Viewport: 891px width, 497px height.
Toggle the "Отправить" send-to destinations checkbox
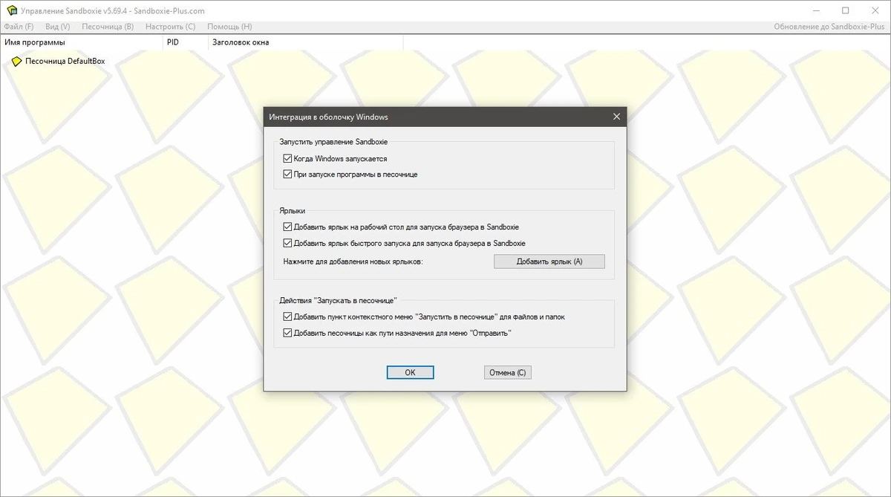287,333
